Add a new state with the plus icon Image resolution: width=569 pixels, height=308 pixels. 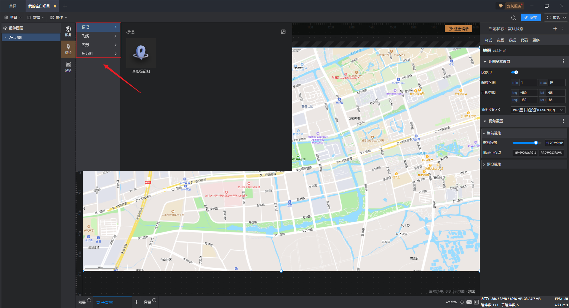click(x=555, y=29)
